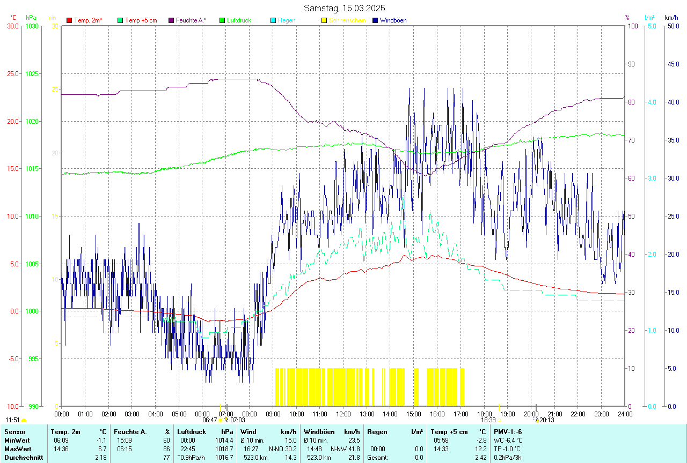Click the Wind column header
This screenshot has height=463, width=687.
pos(248,432)
